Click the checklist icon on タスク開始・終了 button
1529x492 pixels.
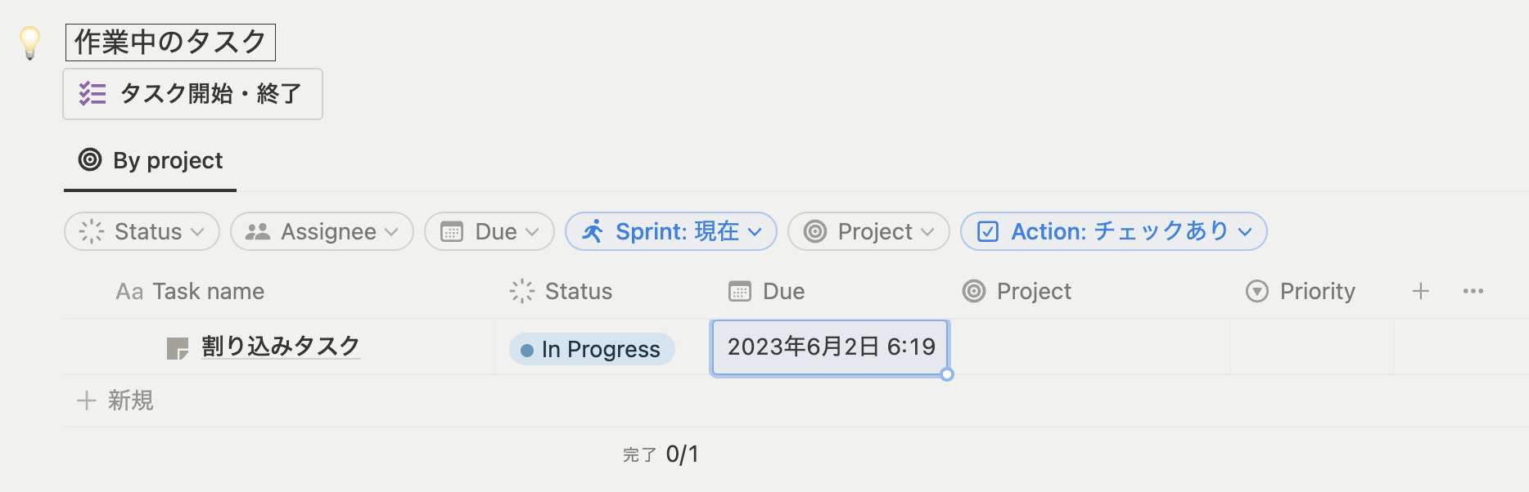click(92, 94)
